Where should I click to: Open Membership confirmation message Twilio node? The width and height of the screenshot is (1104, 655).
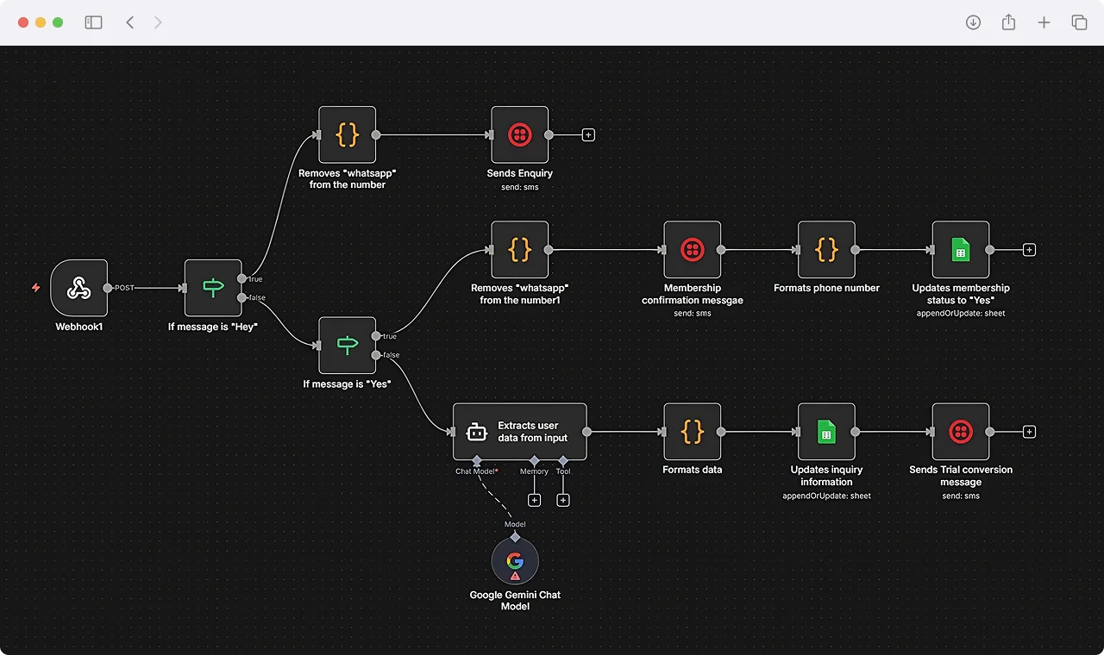coord(693,250)
